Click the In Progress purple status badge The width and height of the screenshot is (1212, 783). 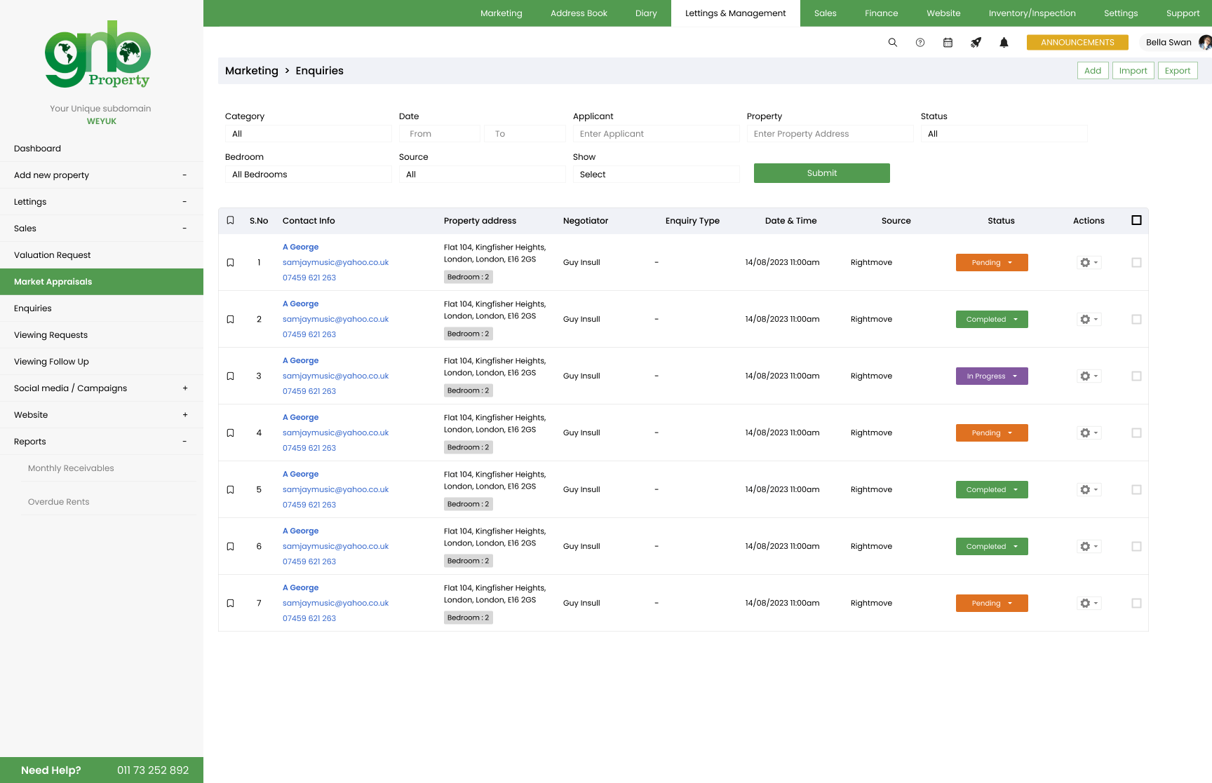point(991,376)
